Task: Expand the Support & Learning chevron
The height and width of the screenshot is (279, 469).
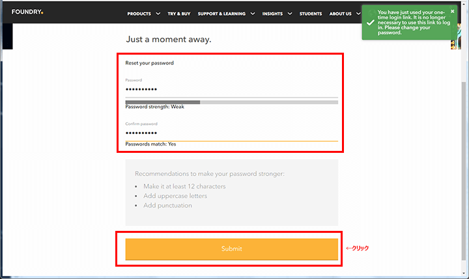Action: 253,14
